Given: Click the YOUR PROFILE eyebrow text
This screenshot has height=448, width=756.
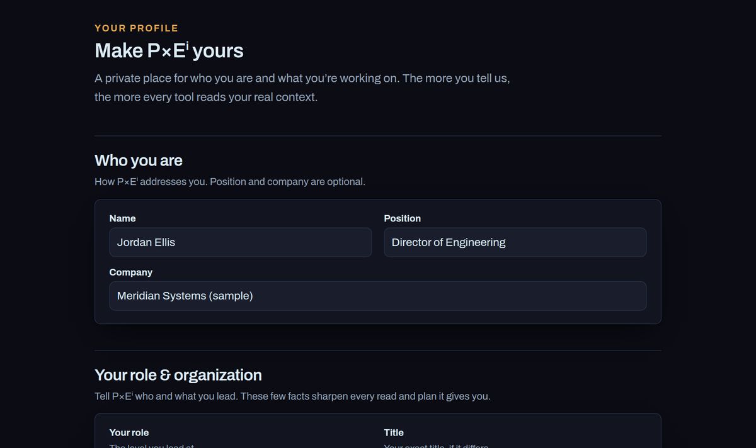Looking at the screenshot, I should (137, 28).
